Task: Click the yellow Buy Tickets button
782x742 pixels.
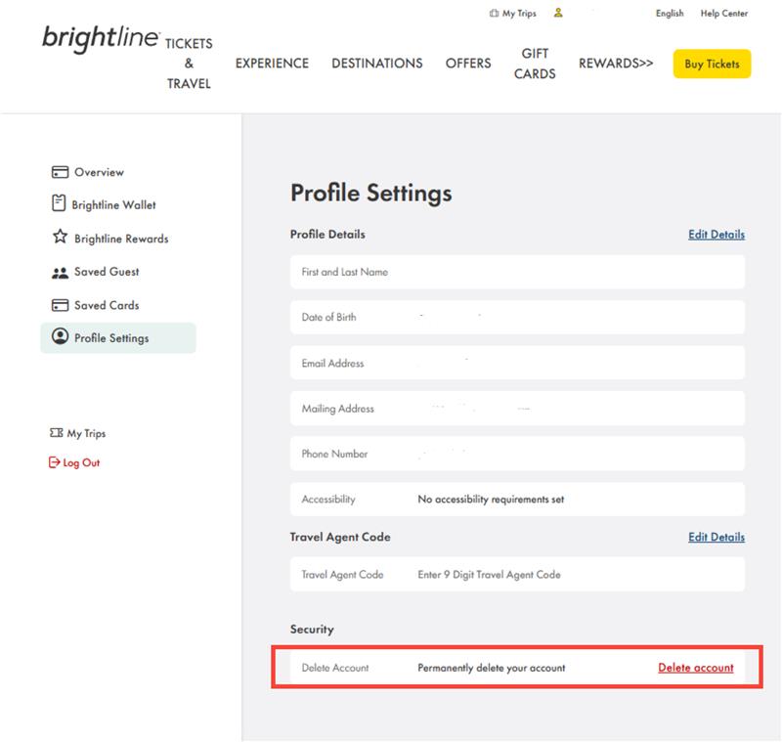Action: (712, 64)
